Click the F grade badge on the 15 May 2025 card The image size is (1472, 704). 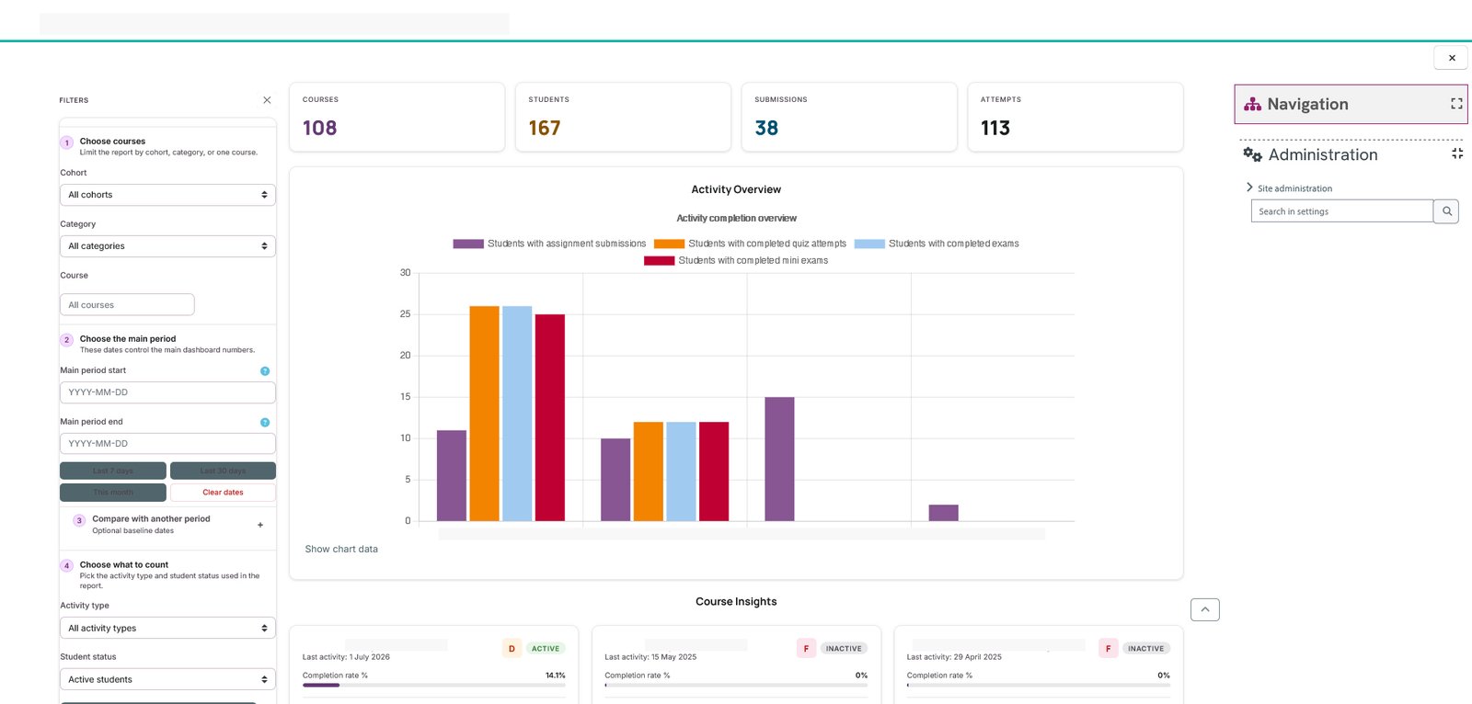click(x=806, y=649)
